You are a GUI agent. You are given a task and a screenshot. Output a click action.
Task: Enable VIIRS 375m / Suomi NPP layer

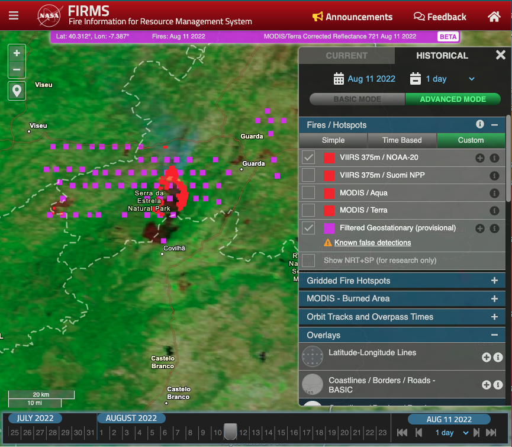pos(308,175)
